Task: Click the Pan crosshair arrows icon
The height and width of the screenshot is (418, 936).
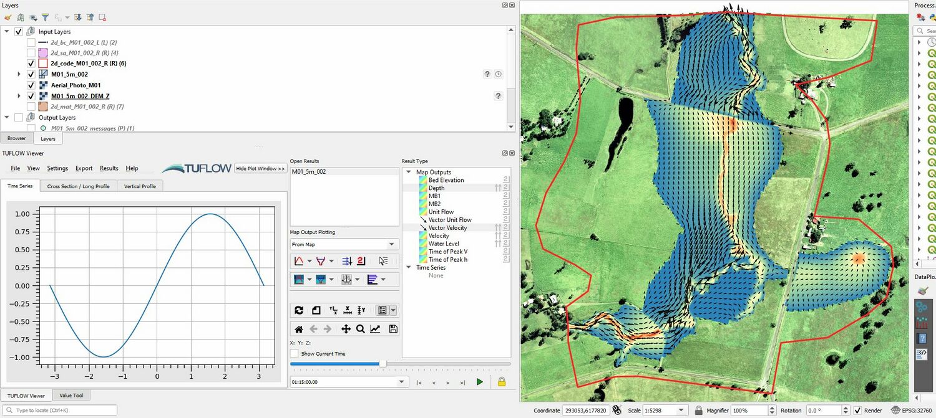Action: [346, 329]
